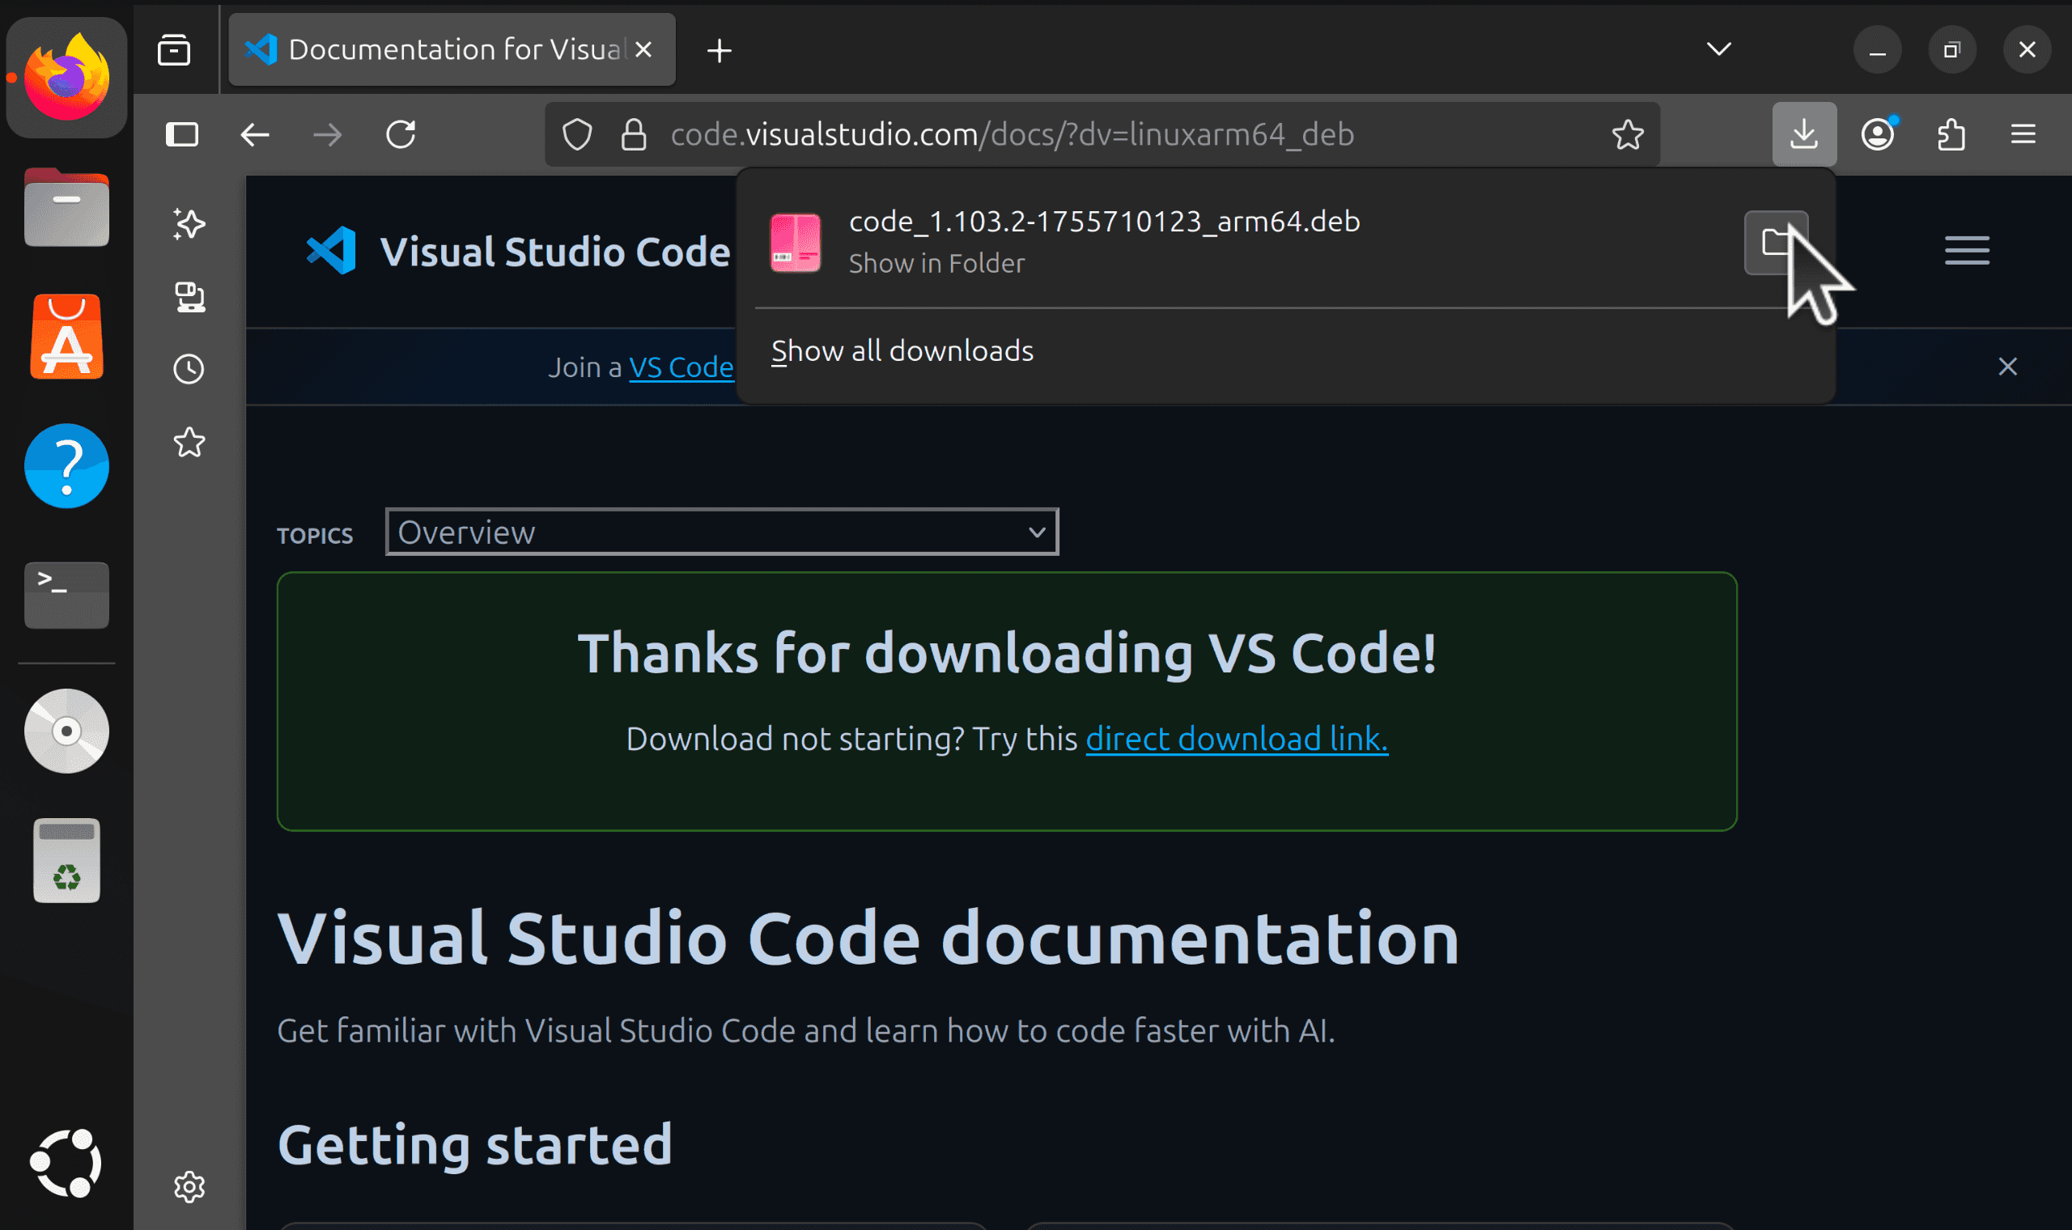Expand the list all tabs chevron
This screenshot has height=1230, width=2072.
(x=1720, y=49)
